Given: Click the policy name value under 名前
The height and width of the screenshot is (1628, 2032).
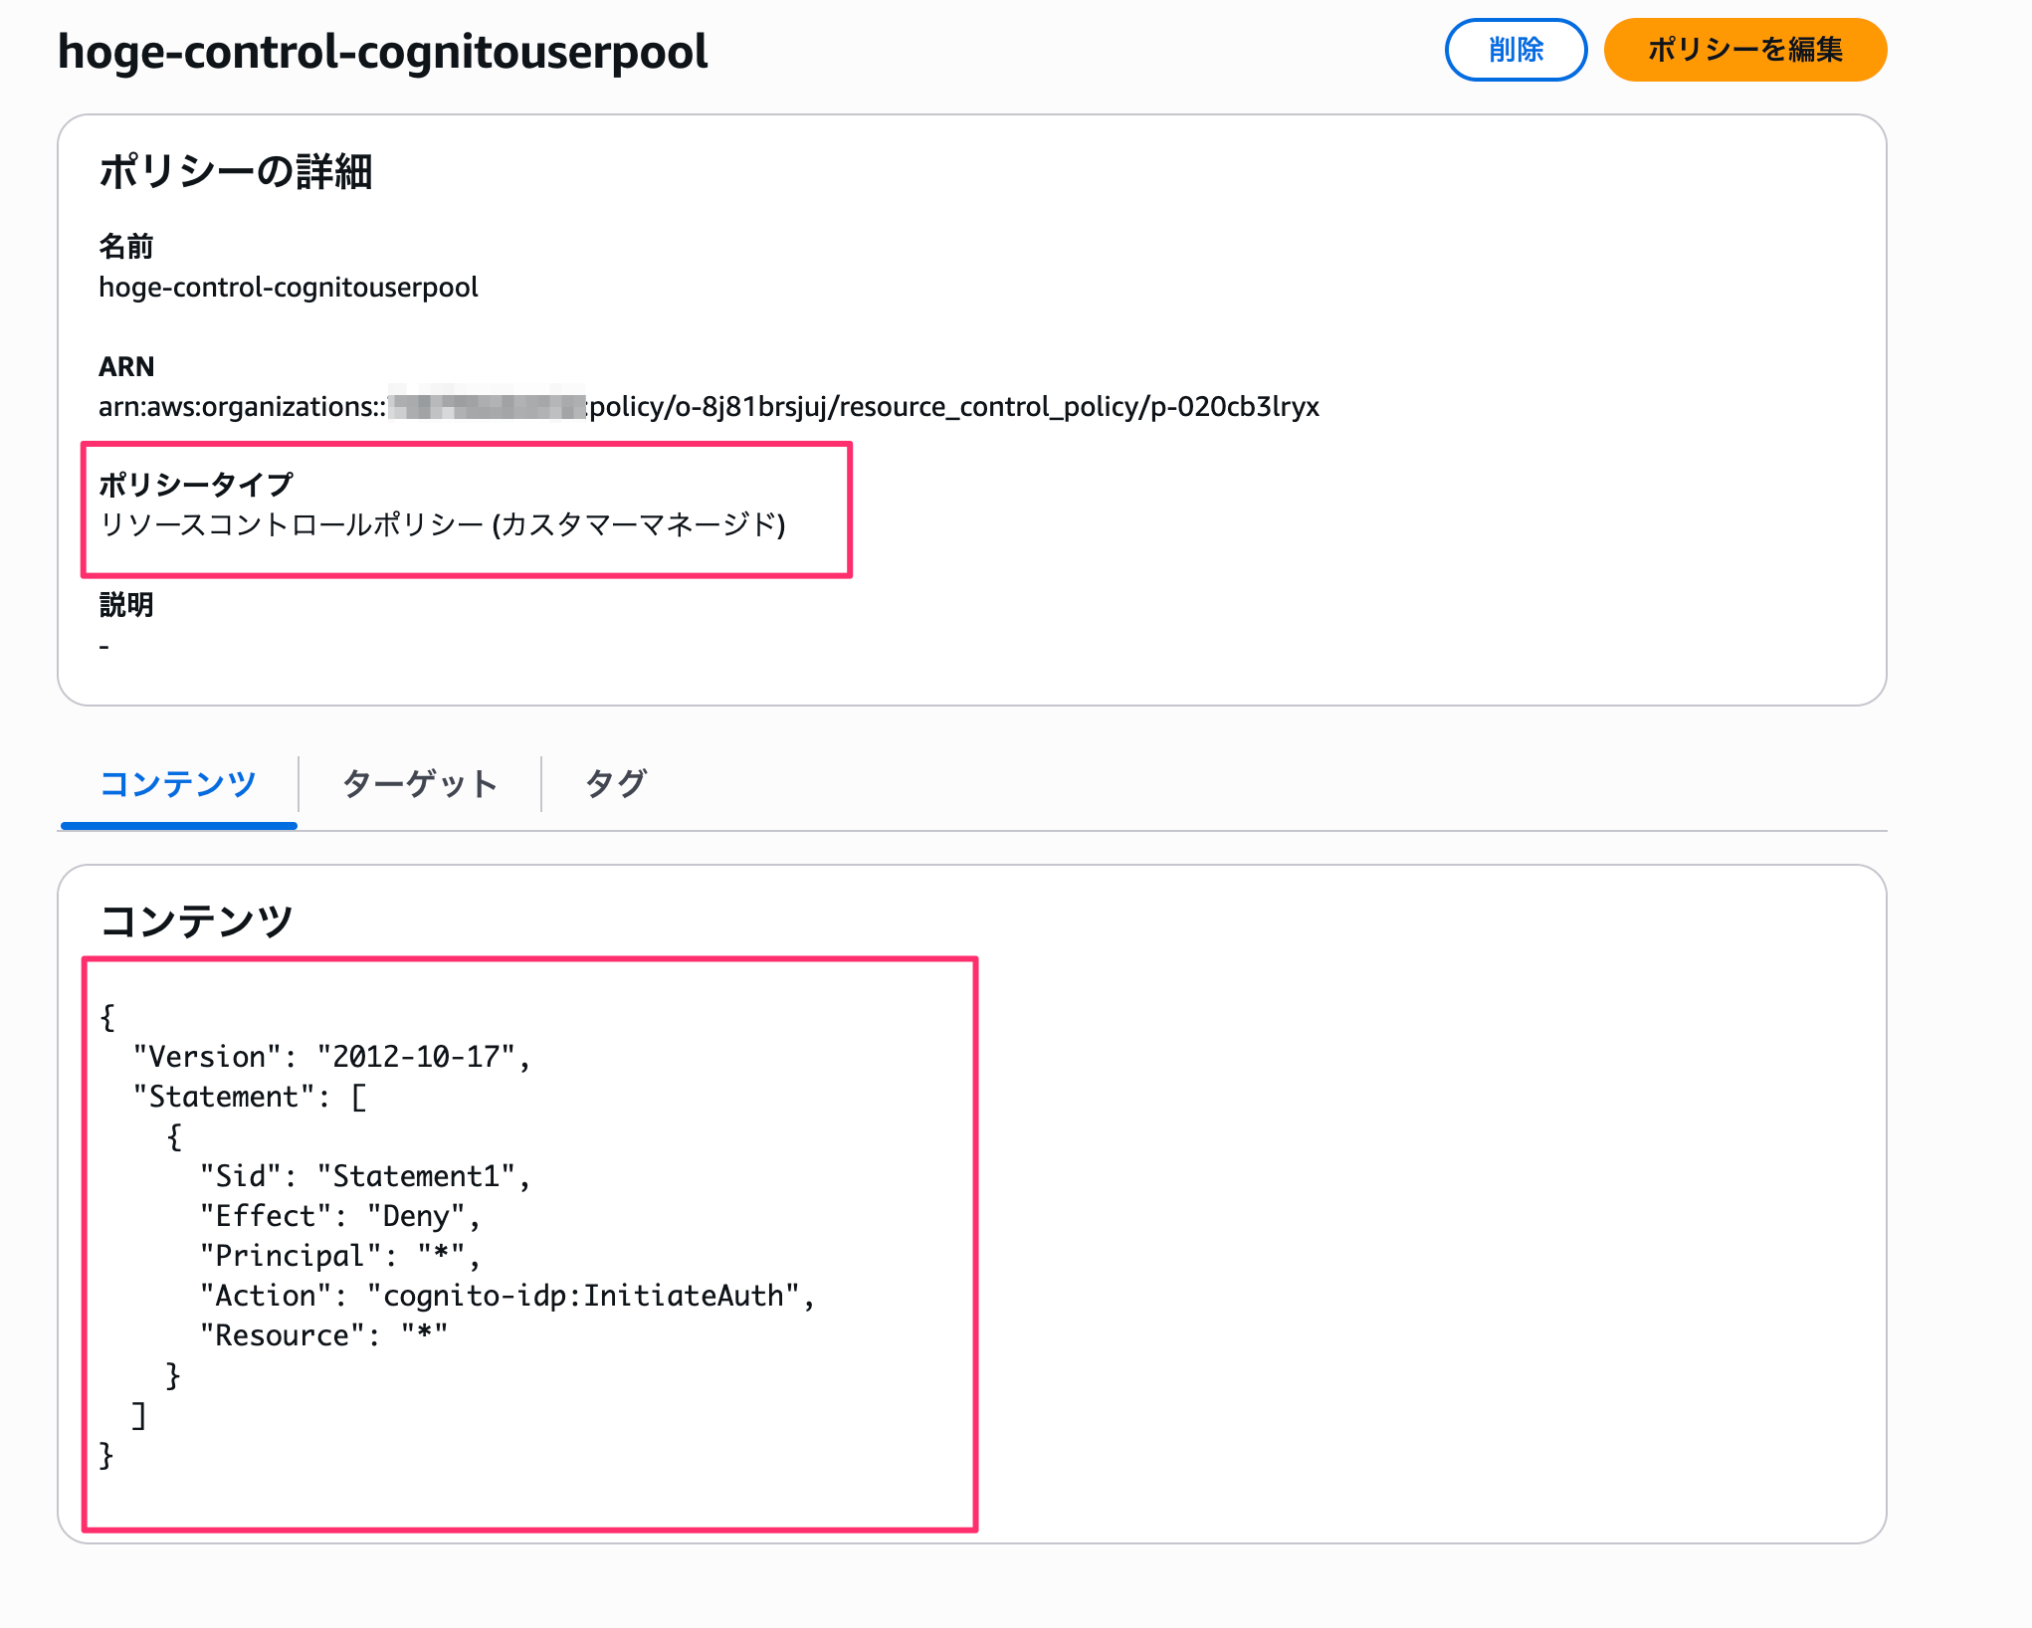Looking at the screenshot, I should [x=288, y=288].
